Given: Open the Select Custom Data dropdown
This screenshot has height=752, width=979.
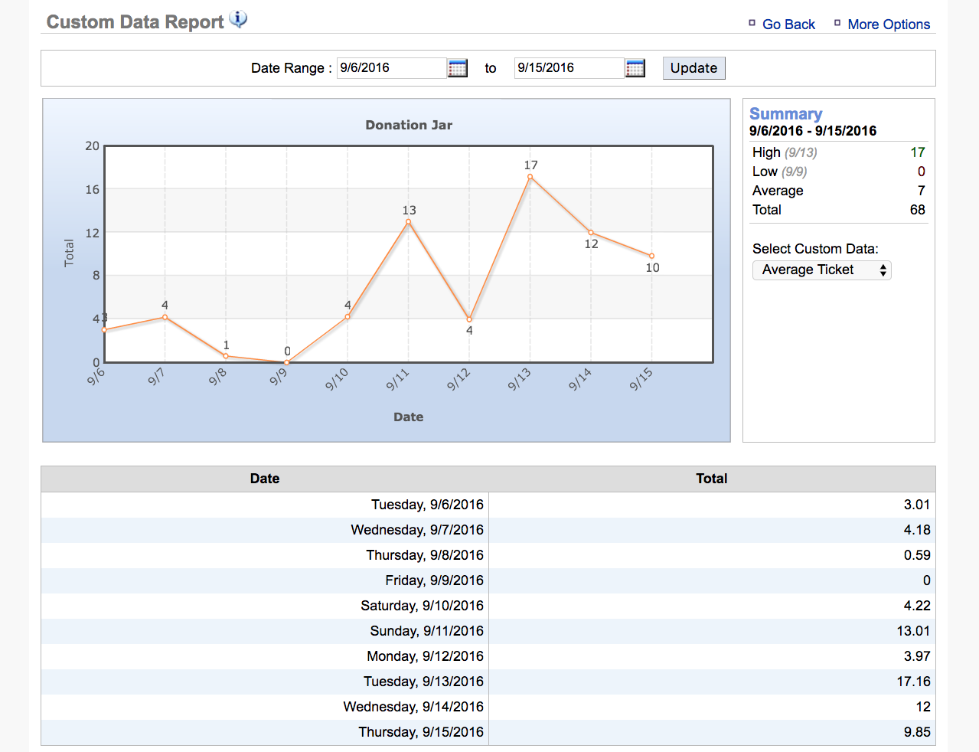Looking at the screenshot, I should click(x=822, y=270).
